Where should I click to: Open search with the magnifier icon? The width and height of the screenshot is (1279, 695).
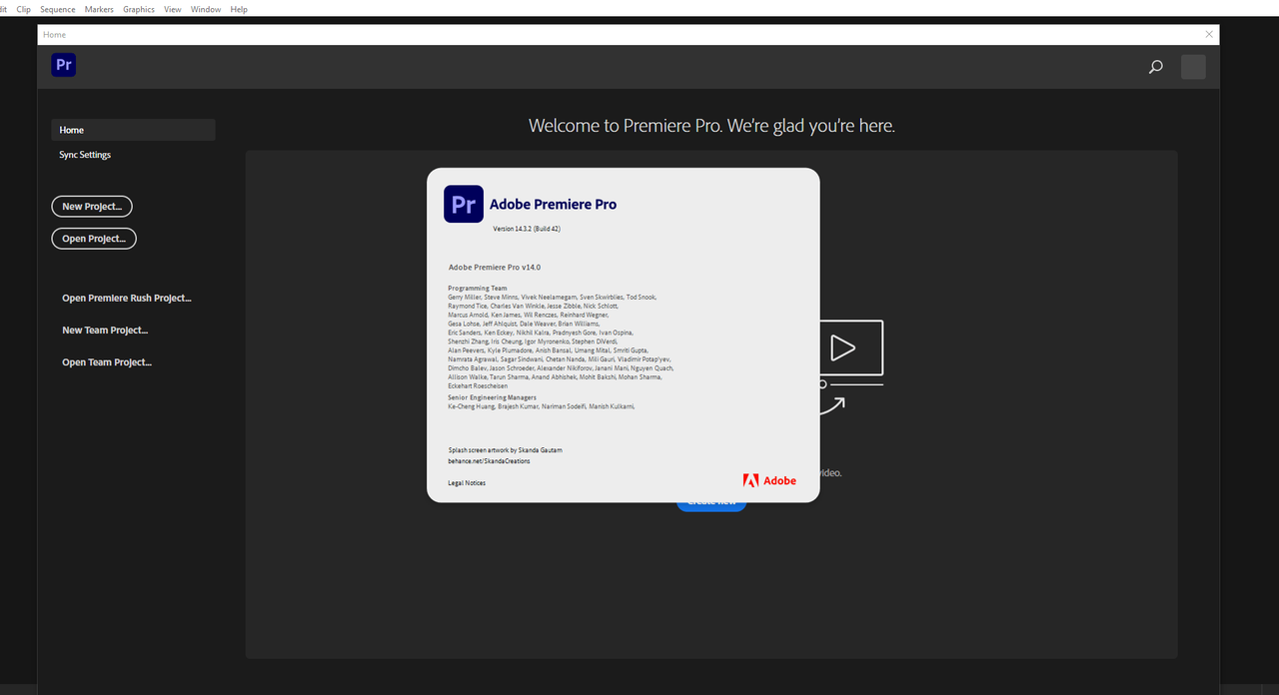click(x=1156, y=67)
